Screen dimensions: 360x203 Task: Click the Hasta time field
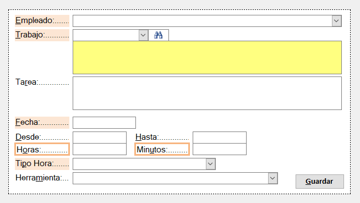click(x=220, y=138)
